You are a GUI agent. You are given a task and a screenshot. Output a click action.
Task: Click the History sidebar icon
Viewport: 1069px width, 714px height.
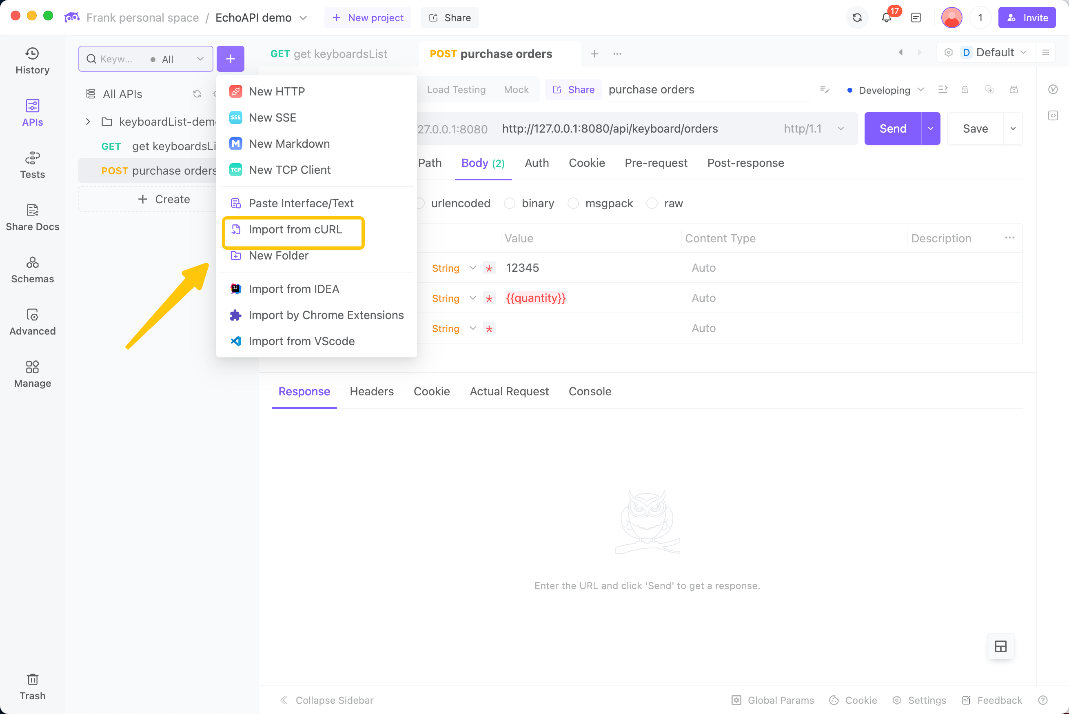[x=32, y=60]
